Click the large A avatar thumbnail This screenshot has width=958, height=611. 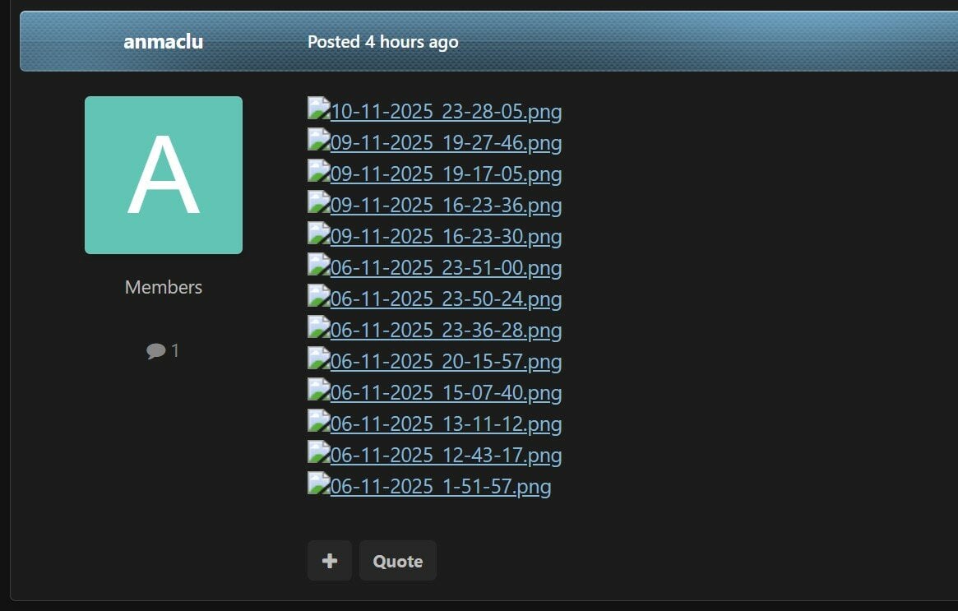[163, 174]
